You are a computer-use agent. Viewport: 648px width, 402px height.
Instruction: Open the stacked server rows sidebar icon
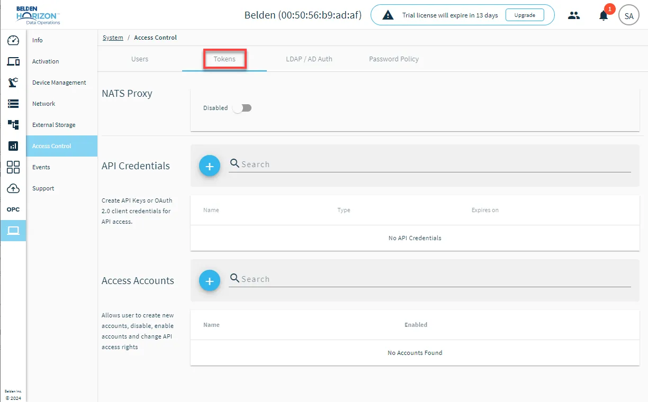click(x=13, y=104)
